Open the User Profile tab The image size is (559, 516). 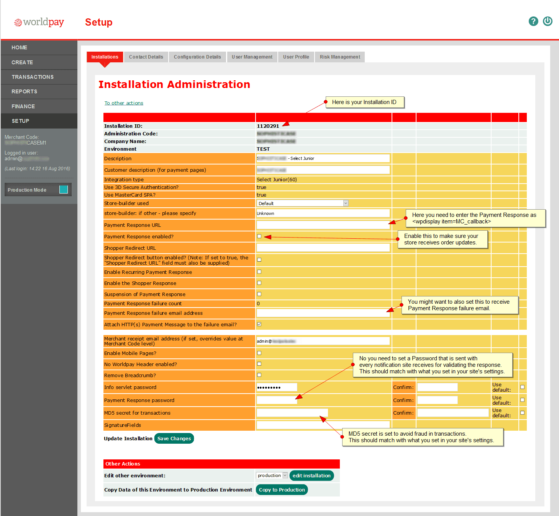296,57
